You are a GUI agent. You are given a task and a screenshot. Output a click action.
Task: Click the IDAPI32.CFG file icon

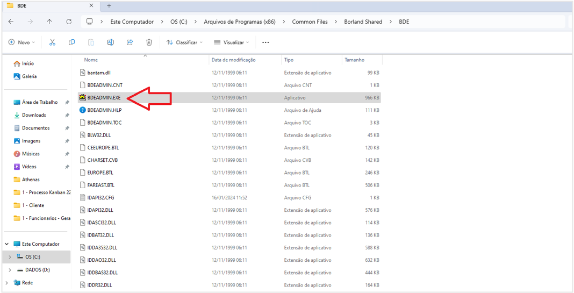[x=82, y=197]
